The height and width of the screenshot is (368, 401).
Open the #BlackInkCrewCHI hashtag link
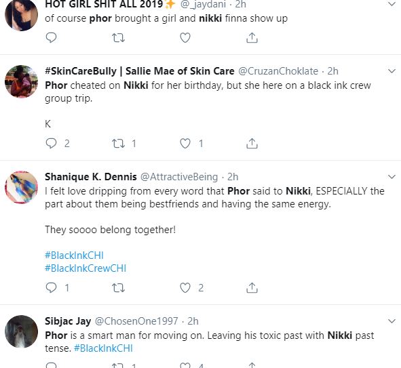coord(85,268)
